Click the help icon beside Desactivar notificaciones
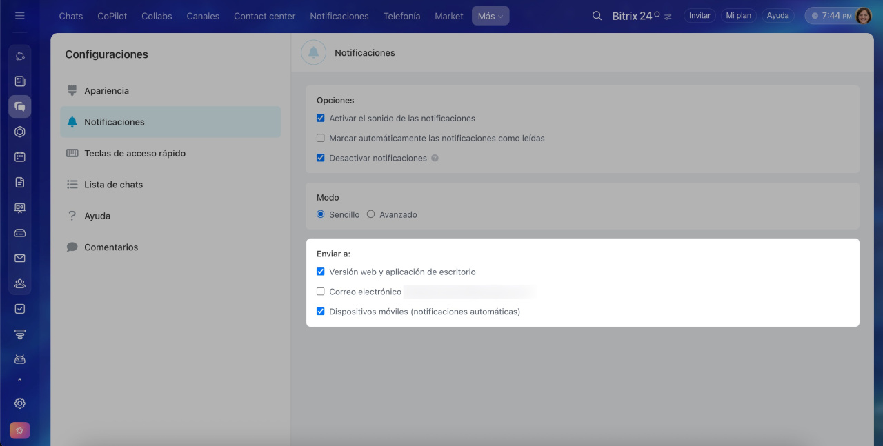 point(435,158)
